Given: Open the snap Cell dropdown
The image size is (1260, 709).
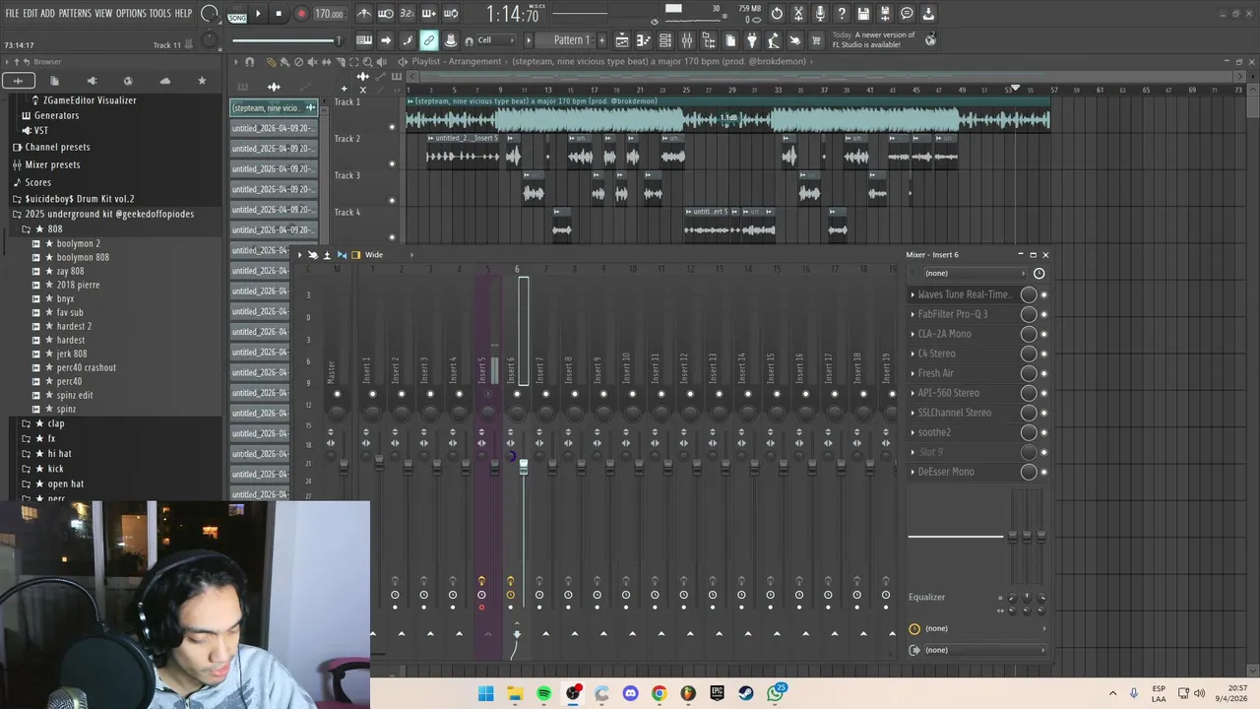Looking at the screenshot, I should click(x=494, y=40).
